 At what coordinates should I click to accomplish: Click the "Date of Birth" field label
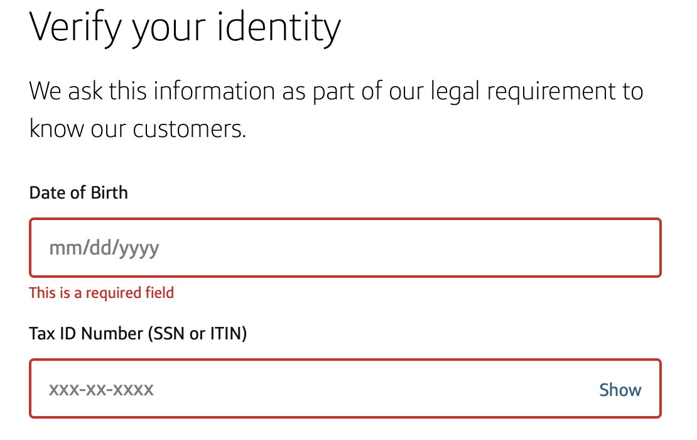point(78,192)
